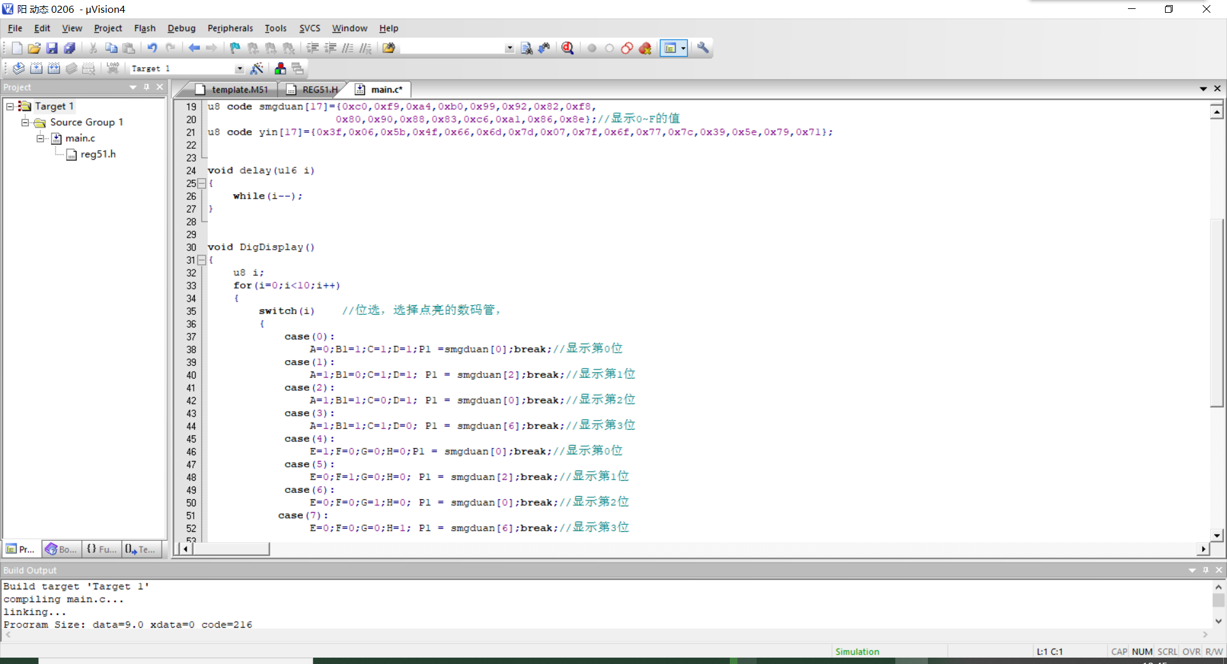Image resolution: width=1227 pixels, height=664 pixels.
Task: Open a file with the folder icon
Action: pos(34,48)
